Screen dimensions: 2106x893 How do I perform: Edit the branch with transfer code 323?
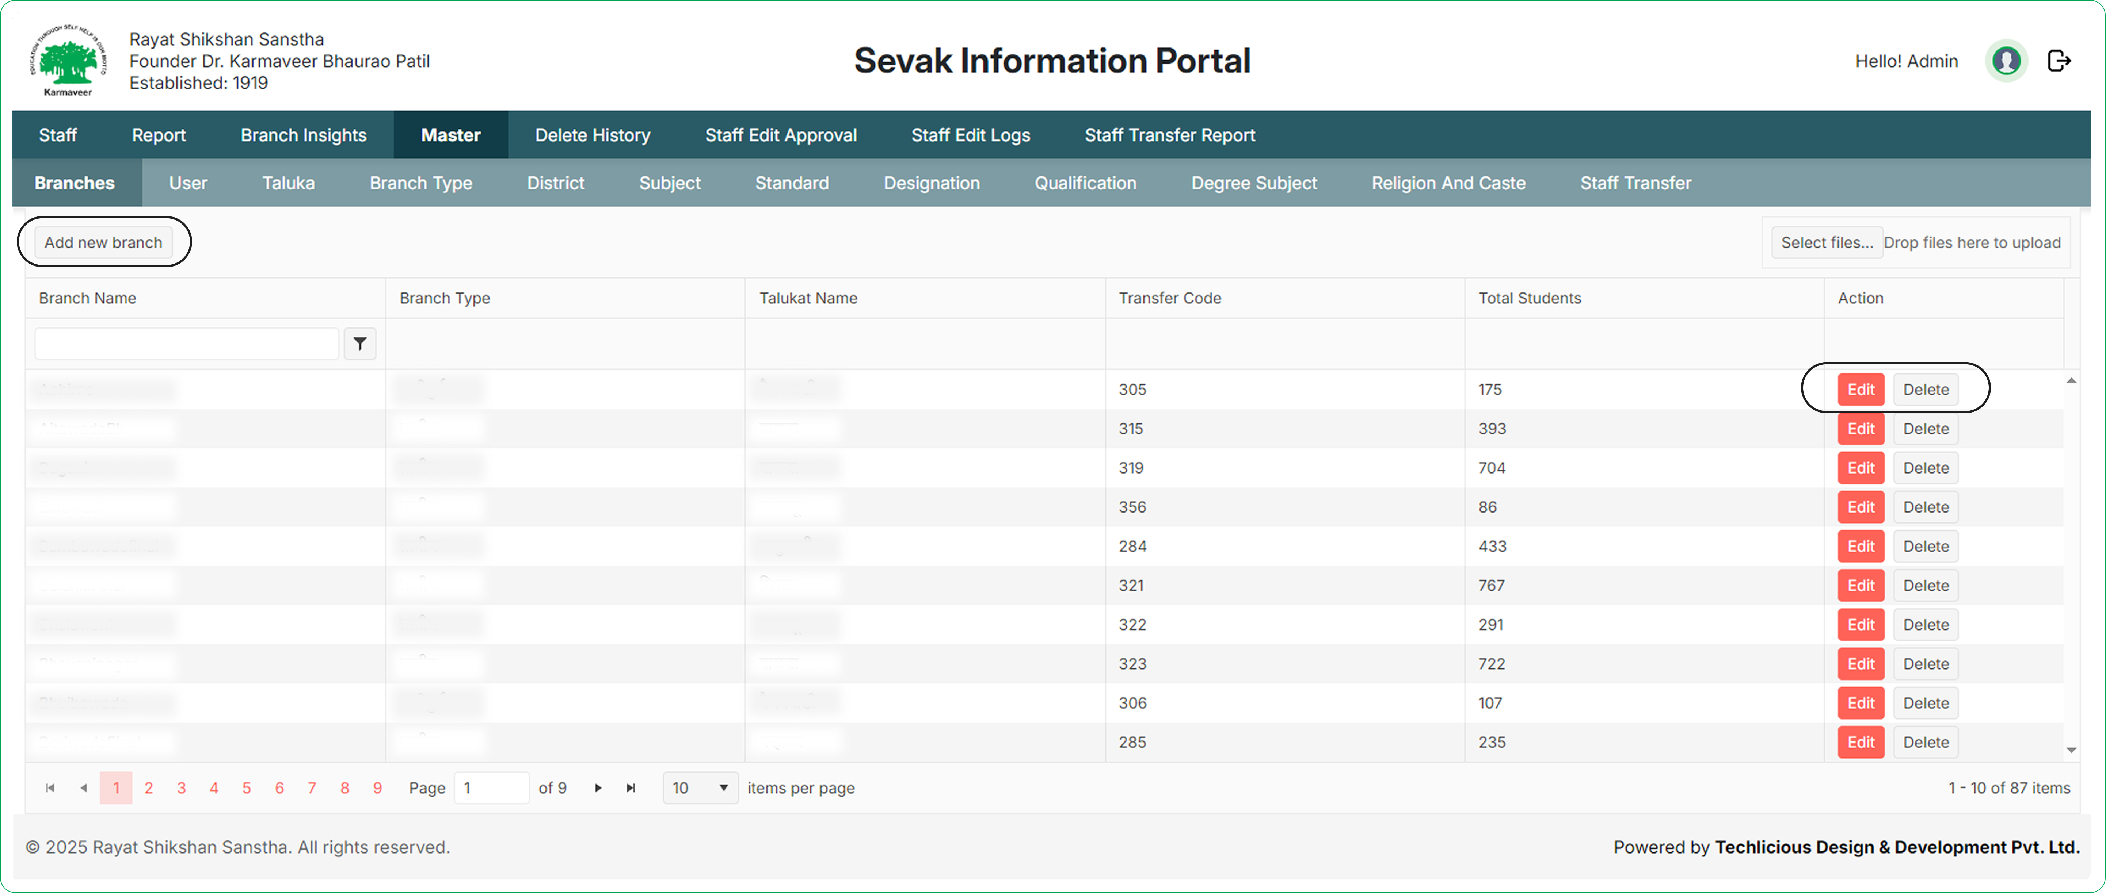click(x=1861, y=664)
